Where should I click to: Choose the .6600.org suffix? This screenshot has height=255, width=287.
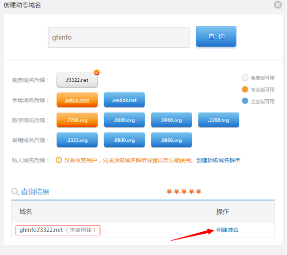124,120
